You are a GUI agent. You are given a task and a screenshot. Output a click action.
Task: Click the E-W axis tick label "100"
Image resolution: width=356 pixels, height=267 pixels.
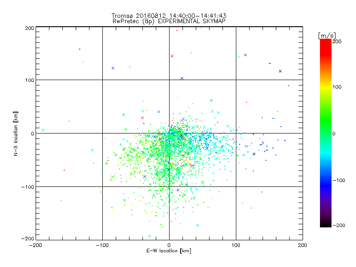236,245
